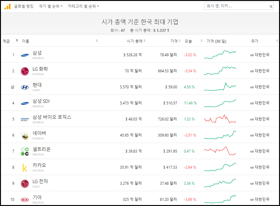Click the yellow Kakao k logo
280x206 pixels.
click(25, 168)
